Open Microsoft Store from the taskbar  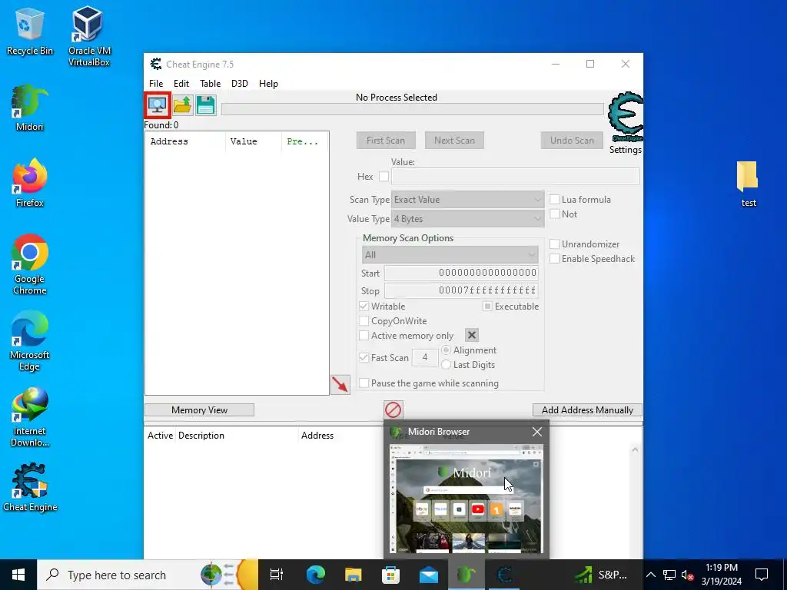coord(391,575)
